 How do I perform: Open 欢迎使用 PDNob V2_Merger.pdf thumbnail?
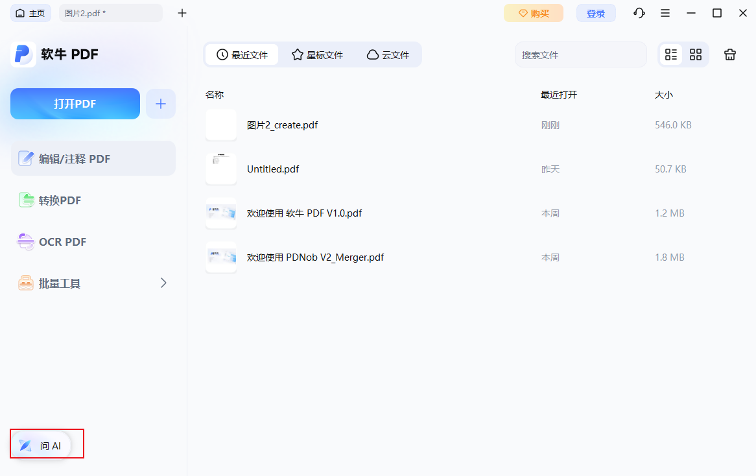pos(221,257)
